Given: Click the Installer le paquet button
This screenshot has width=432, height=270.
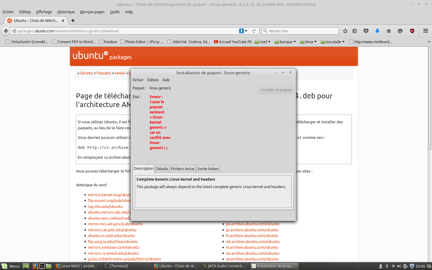Looking at the screenshot, I should tap(276, 90).
